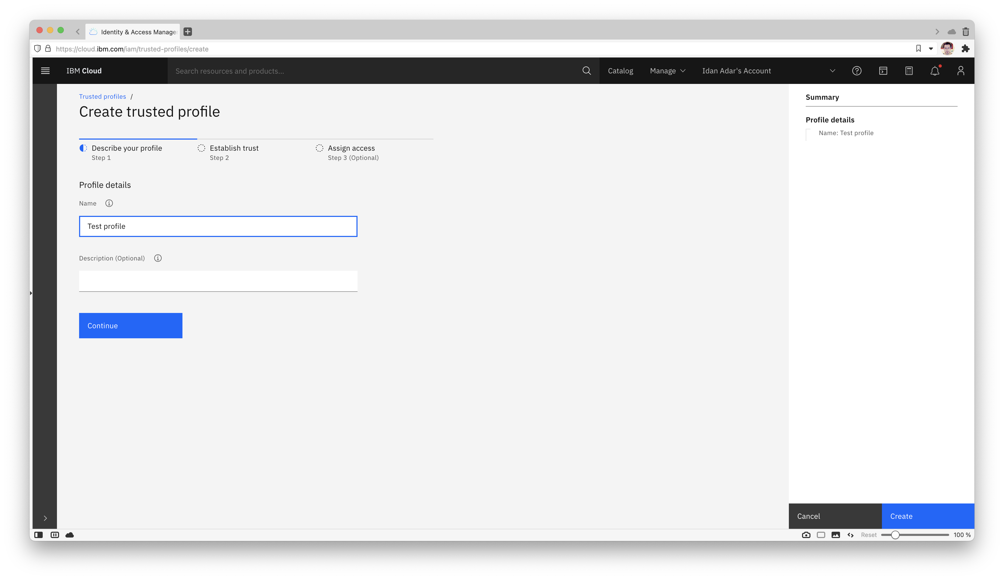The image size is (1004, 580).
Task: Open Catalog in the top bar
Action: click(x=620, y=71)
